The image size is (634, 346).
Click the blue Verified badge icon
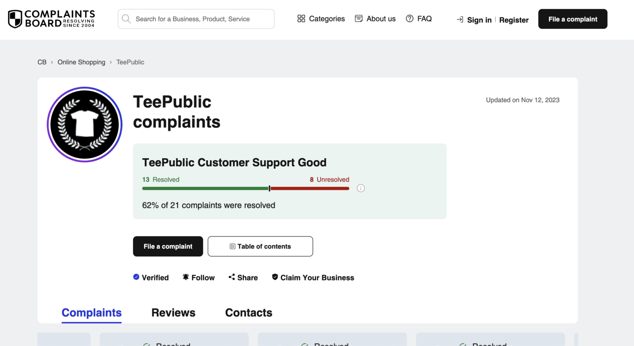tap(136, 277)
